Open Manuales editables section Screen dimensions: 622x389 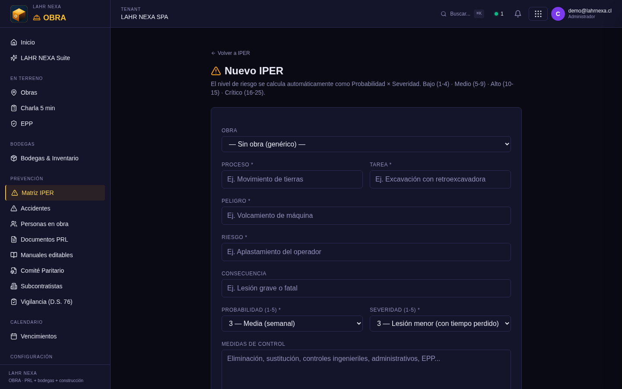[x=55, y=255]
